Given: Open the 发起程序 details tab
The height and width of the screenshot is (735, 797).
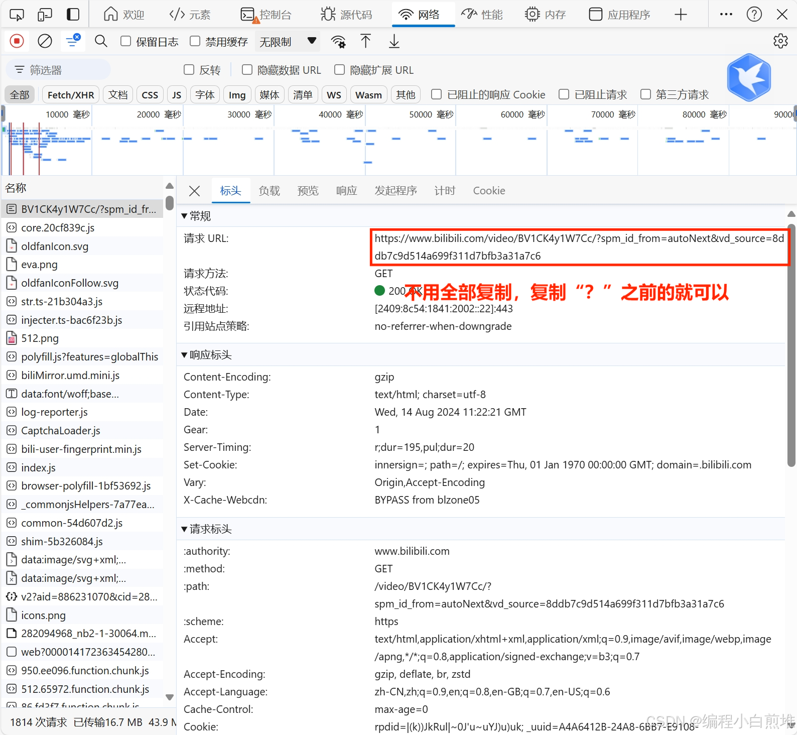Looking at the screenshot, I should 396,191.
